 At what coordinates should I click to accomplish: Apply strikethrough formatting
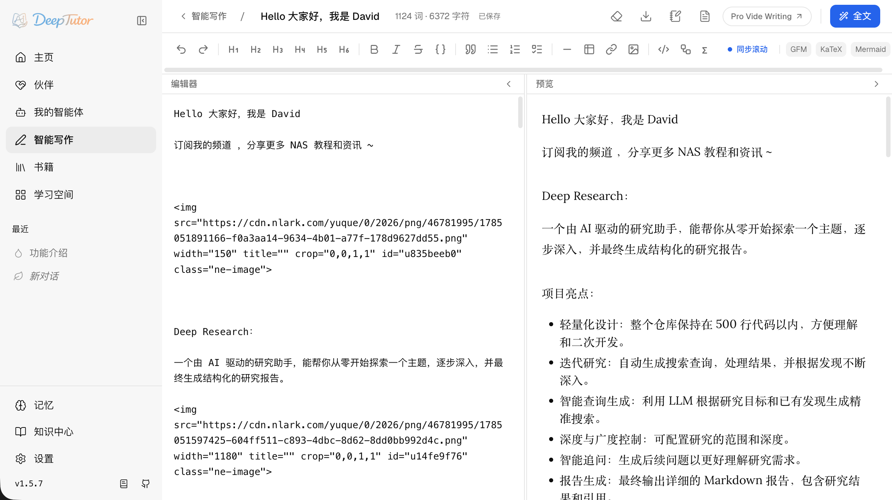(x=418, y=49)
